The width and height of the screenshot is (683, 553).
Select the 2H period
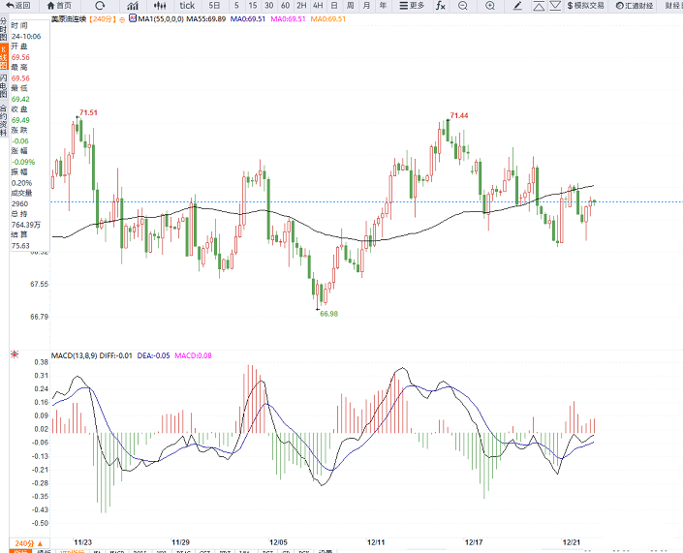coord(301,6)
